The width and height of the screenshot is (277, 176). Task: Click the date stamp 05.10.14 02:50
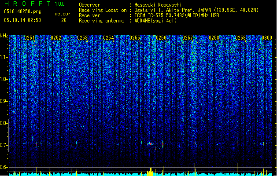[x=22, y=20]
